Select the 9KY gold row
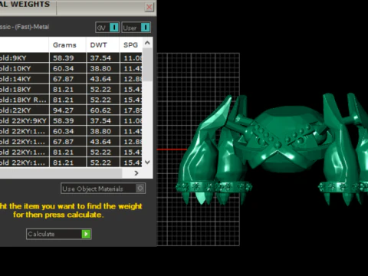Viewport: 368px width, 276px height. 71,58
